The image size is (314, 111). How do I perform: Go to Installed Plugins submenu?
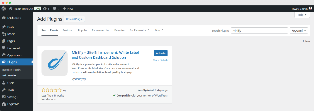(12, 70)
